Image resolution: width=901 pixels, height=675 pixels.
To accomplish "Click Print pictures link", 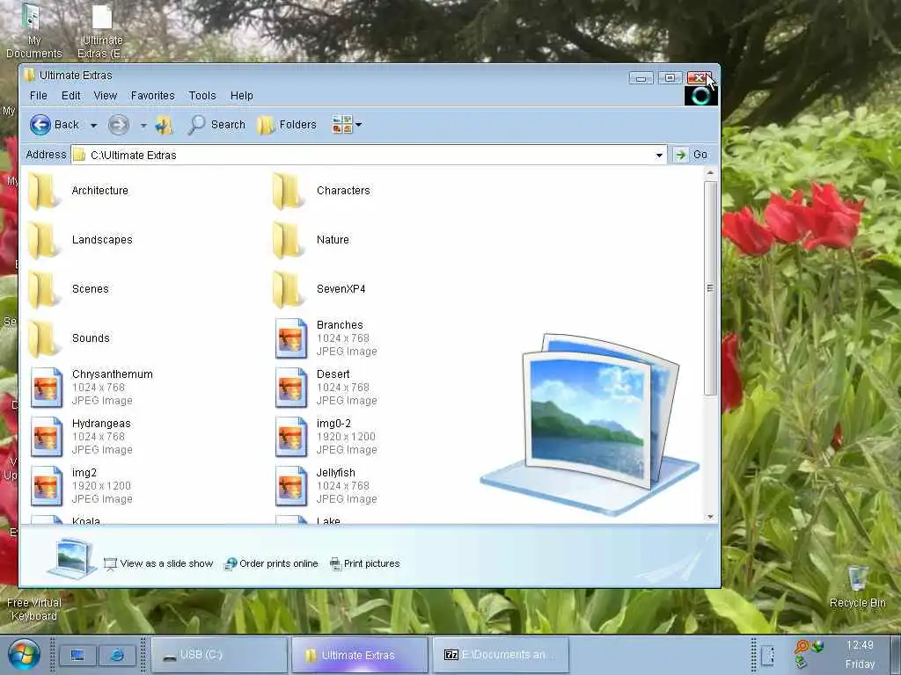I will tap(364, 563).
